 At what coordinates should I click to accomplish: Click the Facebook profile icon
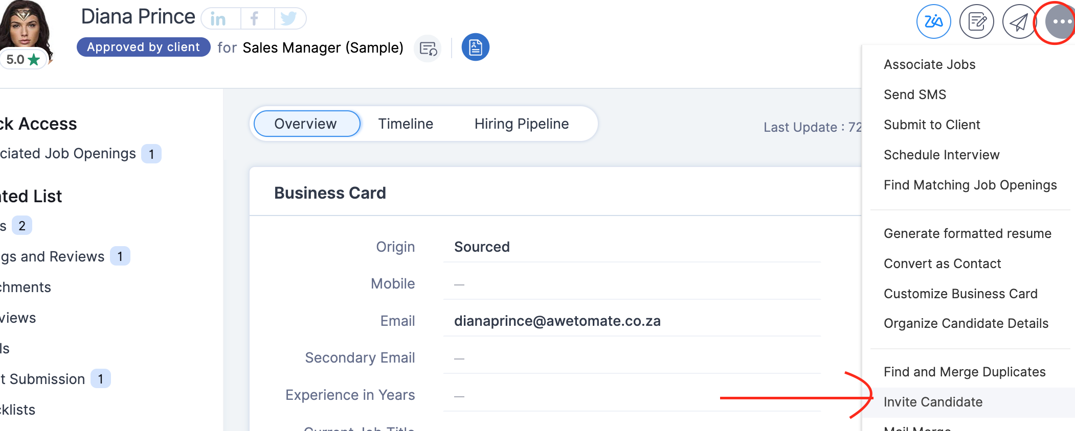pos(254,19)
